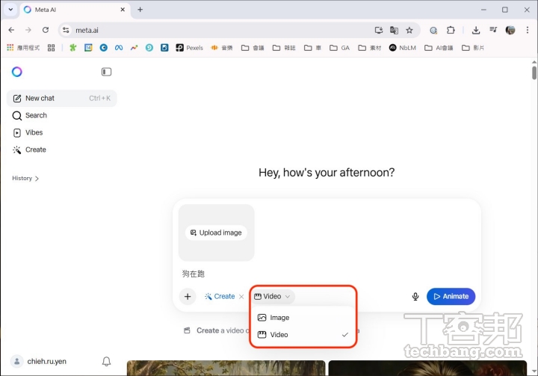Open the notifications bell
The height and width of the screenshot is (376, 538).
pyautogui.click(x=106, y=361)
